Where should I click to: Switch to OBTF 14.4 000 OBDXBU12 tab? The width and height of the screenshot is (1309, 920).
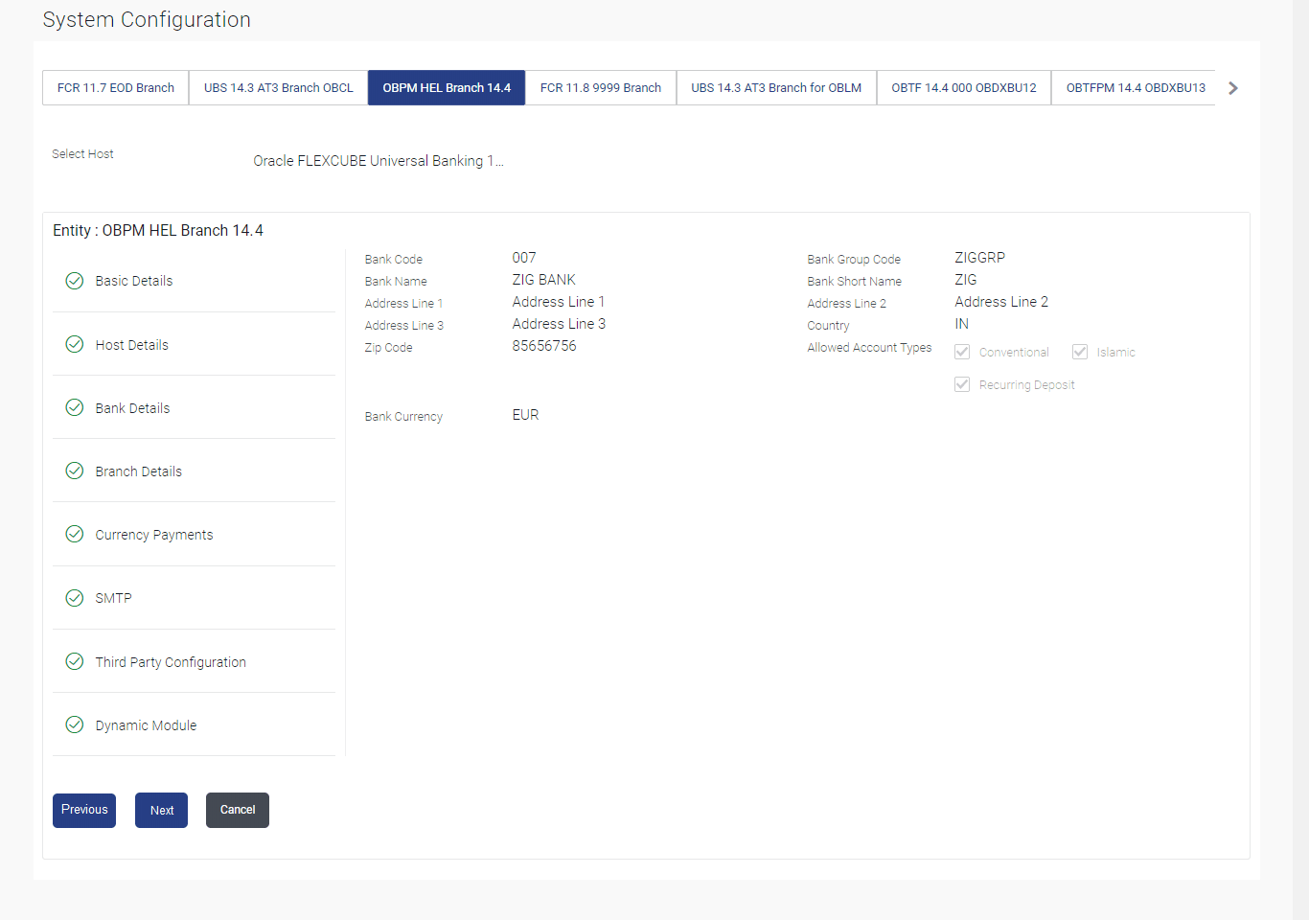[x=964, y=88]
